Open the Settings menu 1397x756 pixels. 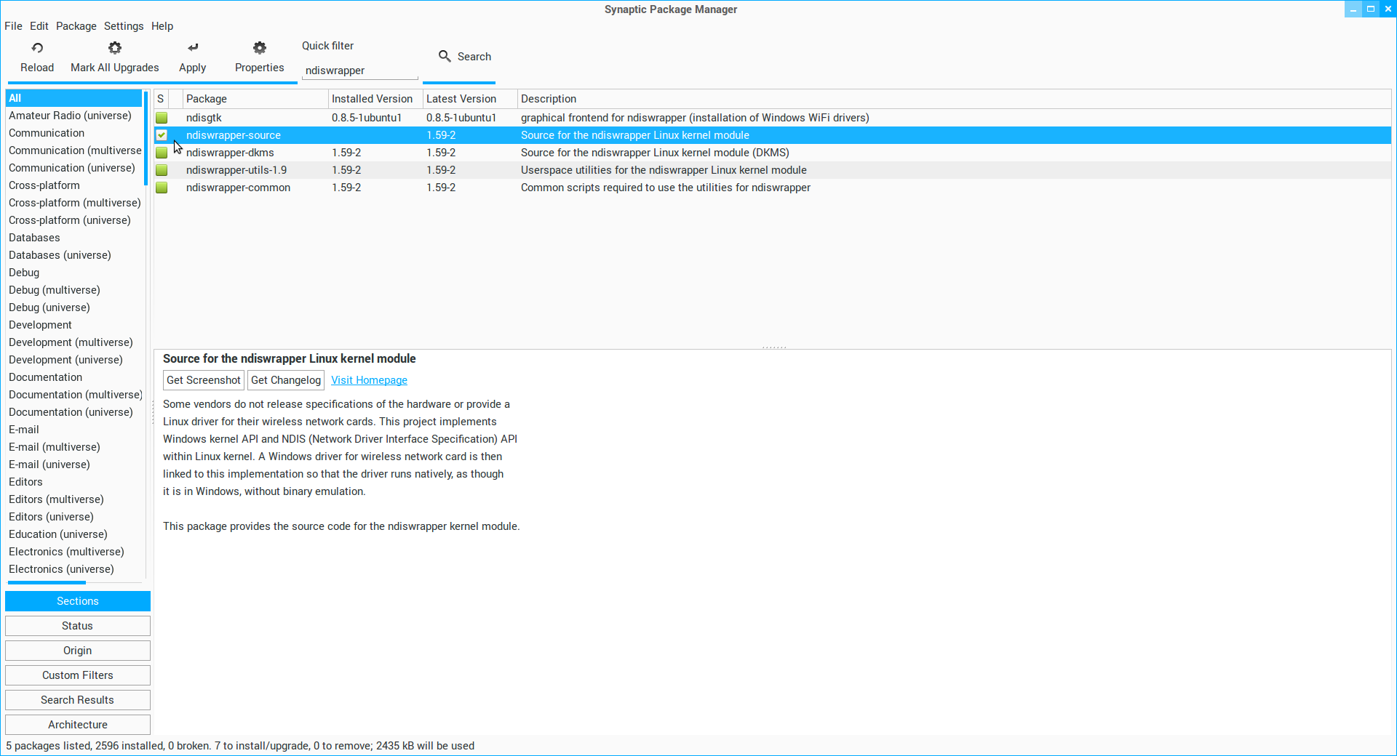pos(124,26)
